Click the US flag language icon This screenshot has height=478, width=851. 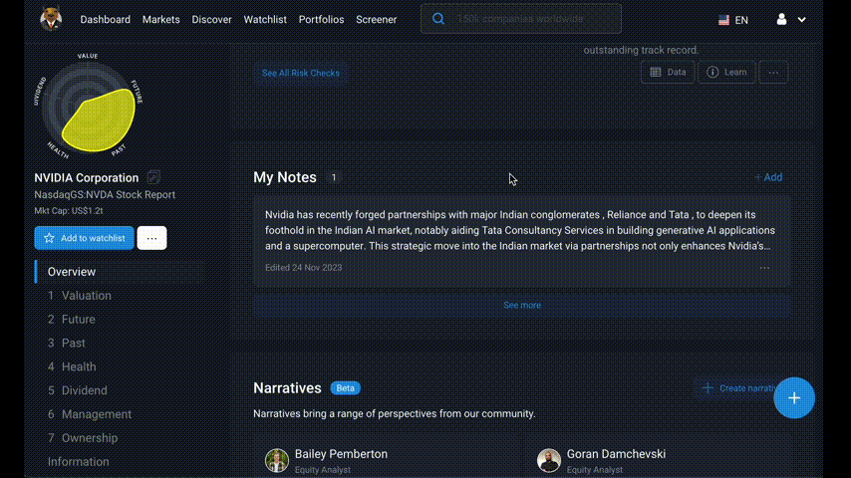tap(724, 20)
